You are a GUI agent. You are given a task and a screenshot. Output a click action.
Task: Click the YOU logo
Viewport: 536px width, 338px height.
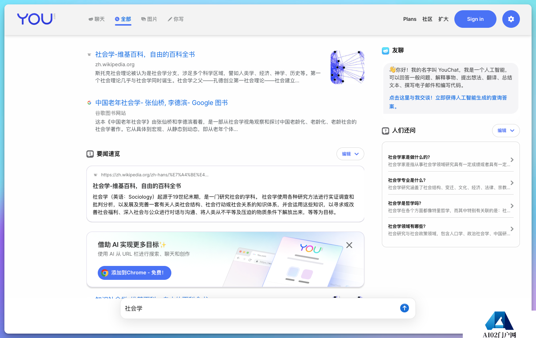pyautogui.click(x=36, y=19)
